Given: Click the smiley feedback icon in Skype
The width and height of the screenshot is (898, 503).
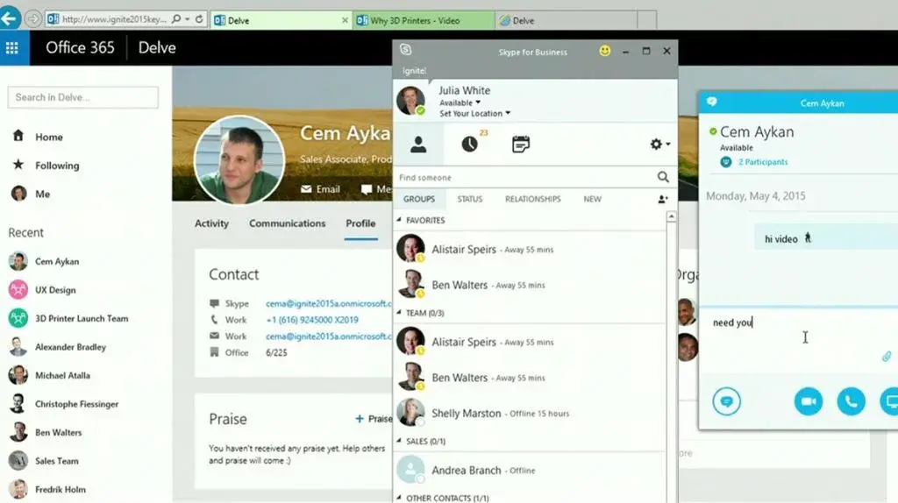Looking at the screenshot, I should [x=605, y=51].
